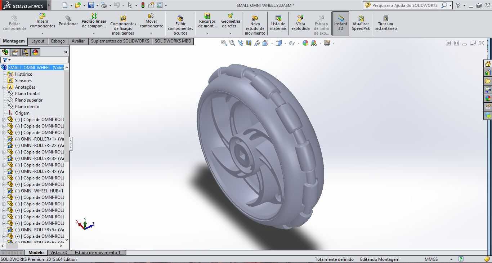
Task: Open Suplementos do SOLIDWORKS tab
Action: click(120, 41)
